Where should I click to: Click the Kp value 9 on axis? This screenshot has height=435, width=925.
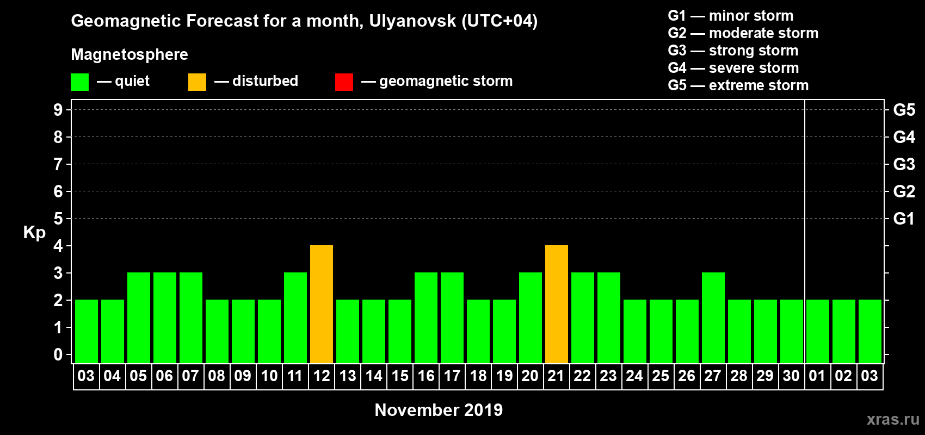click(58, 110)
